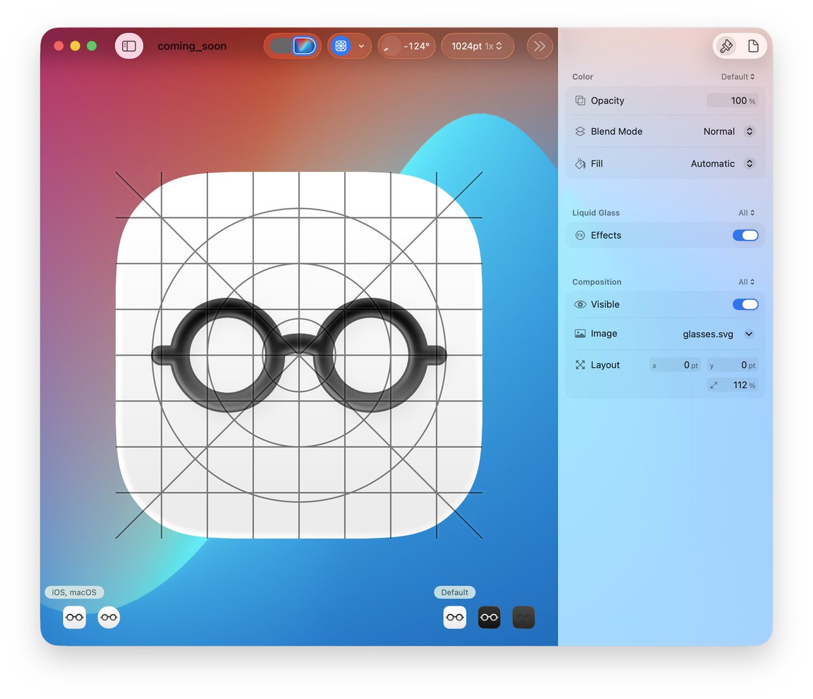Open the dropdown arrow beside the grid button
The image size is (813, 699).
[361, 46]
